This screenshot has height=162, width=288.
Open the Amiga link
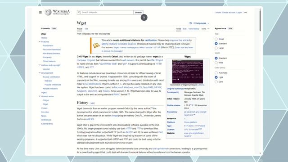114,116
